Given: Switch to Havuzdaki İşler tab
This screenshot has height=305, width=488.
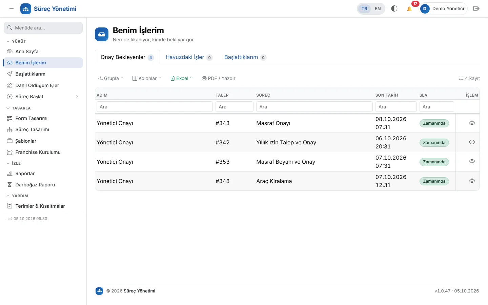Looking at the screenshot, I should (189, 57).
